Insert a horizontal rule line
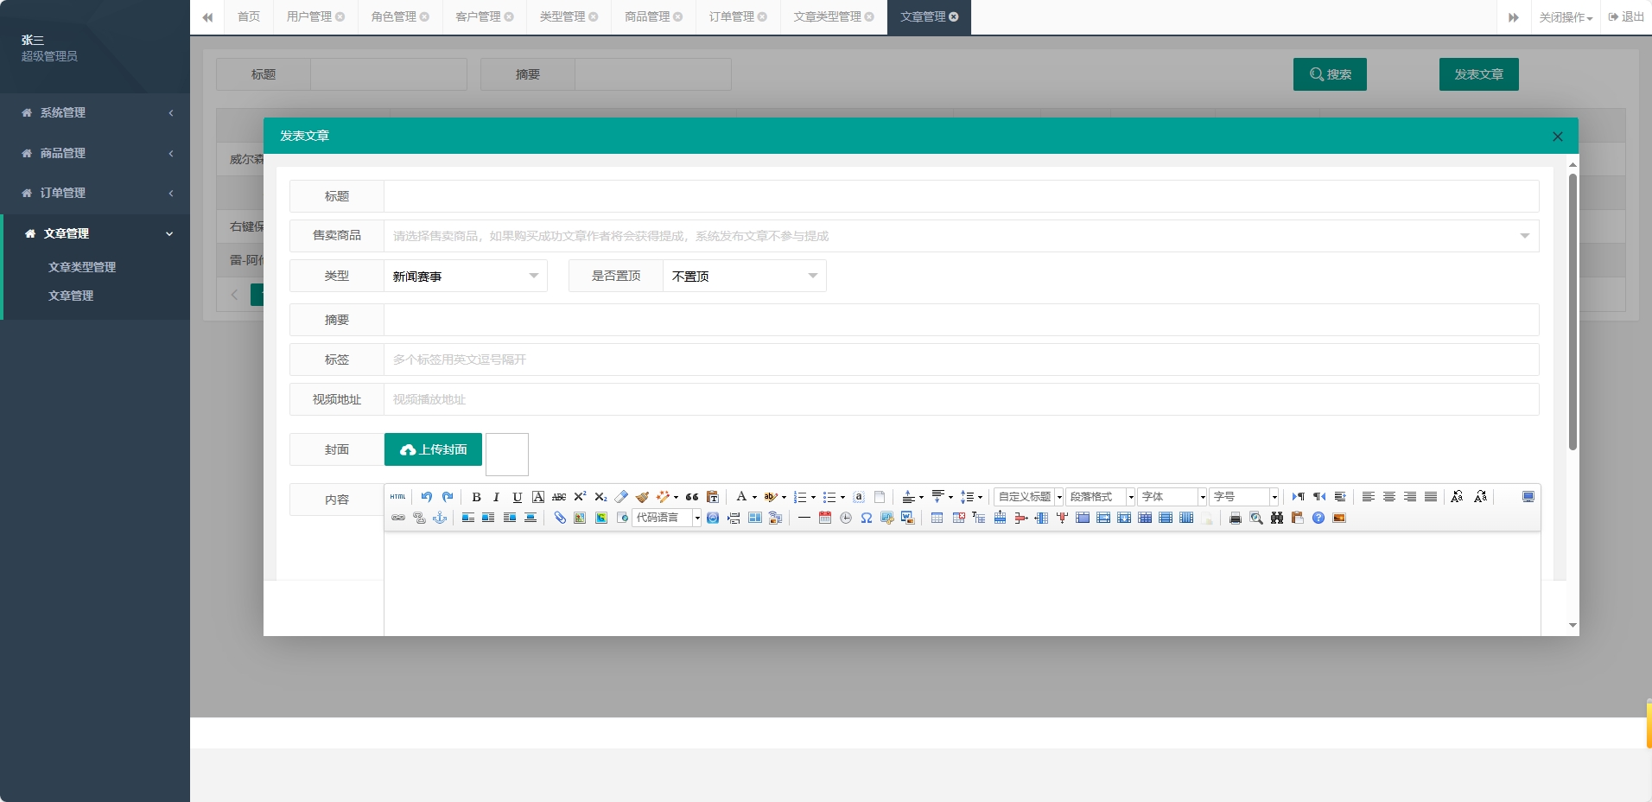The height and width of the screenshot is (802, 1652). pos(804,518)
